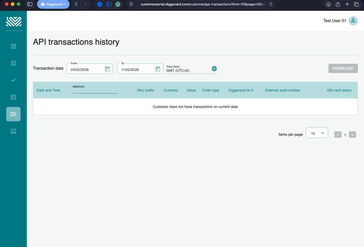
Task: Toggle the Safari sidebar button
Action: (30, 4)
